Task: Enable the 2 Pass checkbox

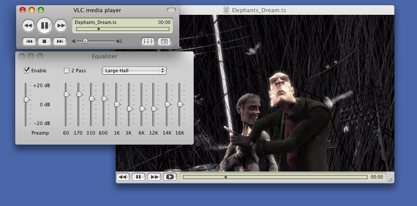Action: tap(67, 70)
